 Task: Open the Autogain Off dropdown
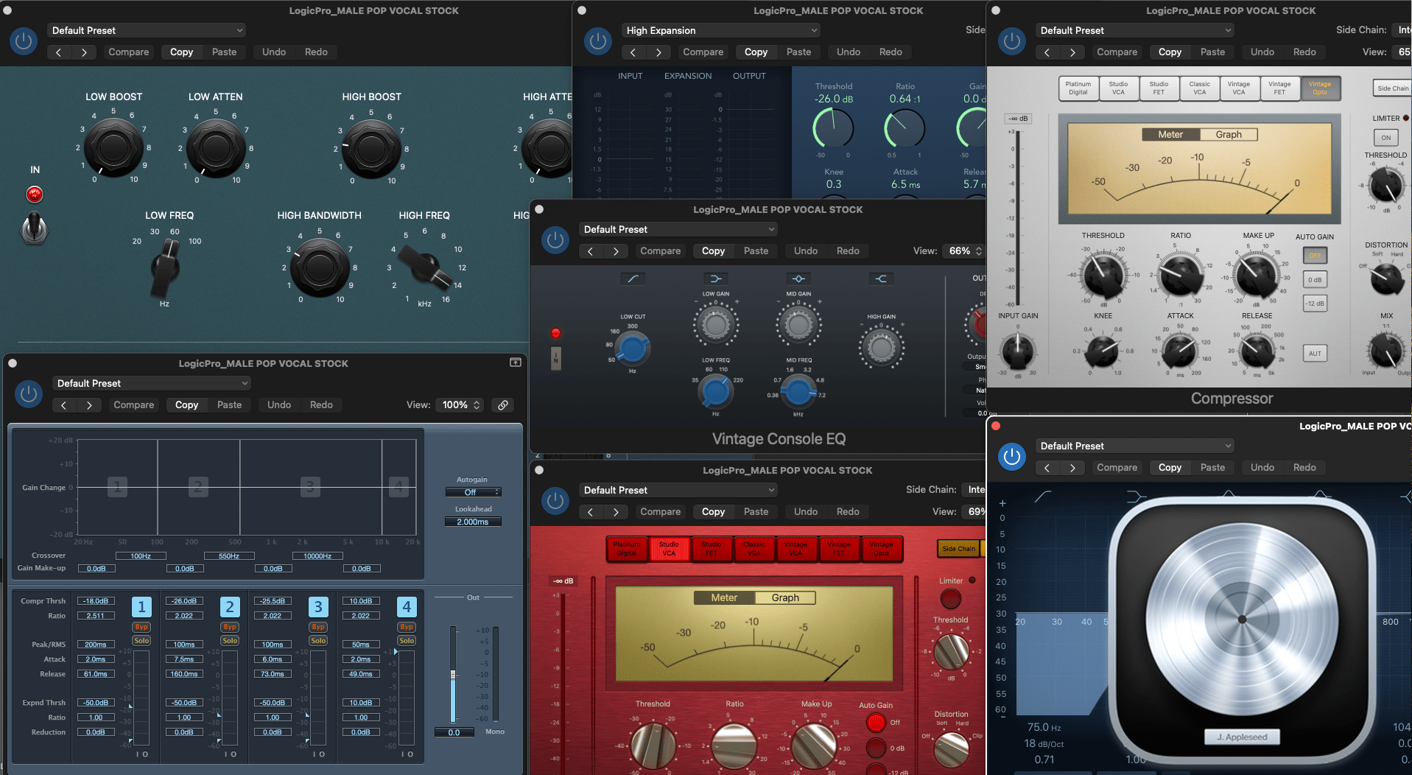pos(473,492)
